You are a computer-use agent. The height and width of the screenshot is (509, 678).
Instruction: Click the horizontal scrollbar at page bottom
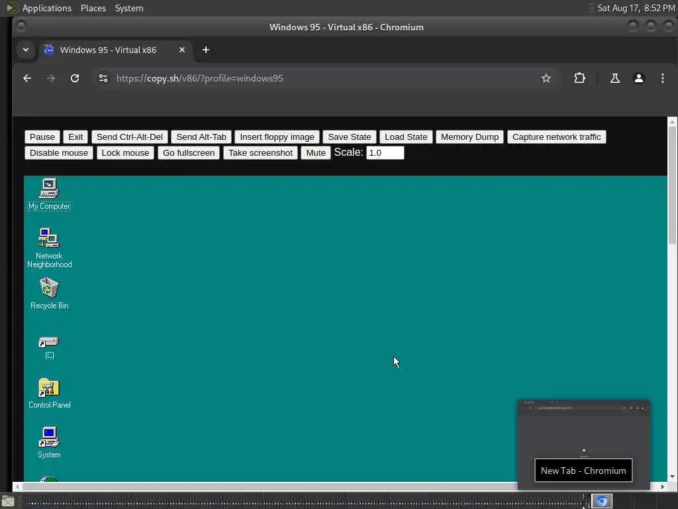(269, 486)
